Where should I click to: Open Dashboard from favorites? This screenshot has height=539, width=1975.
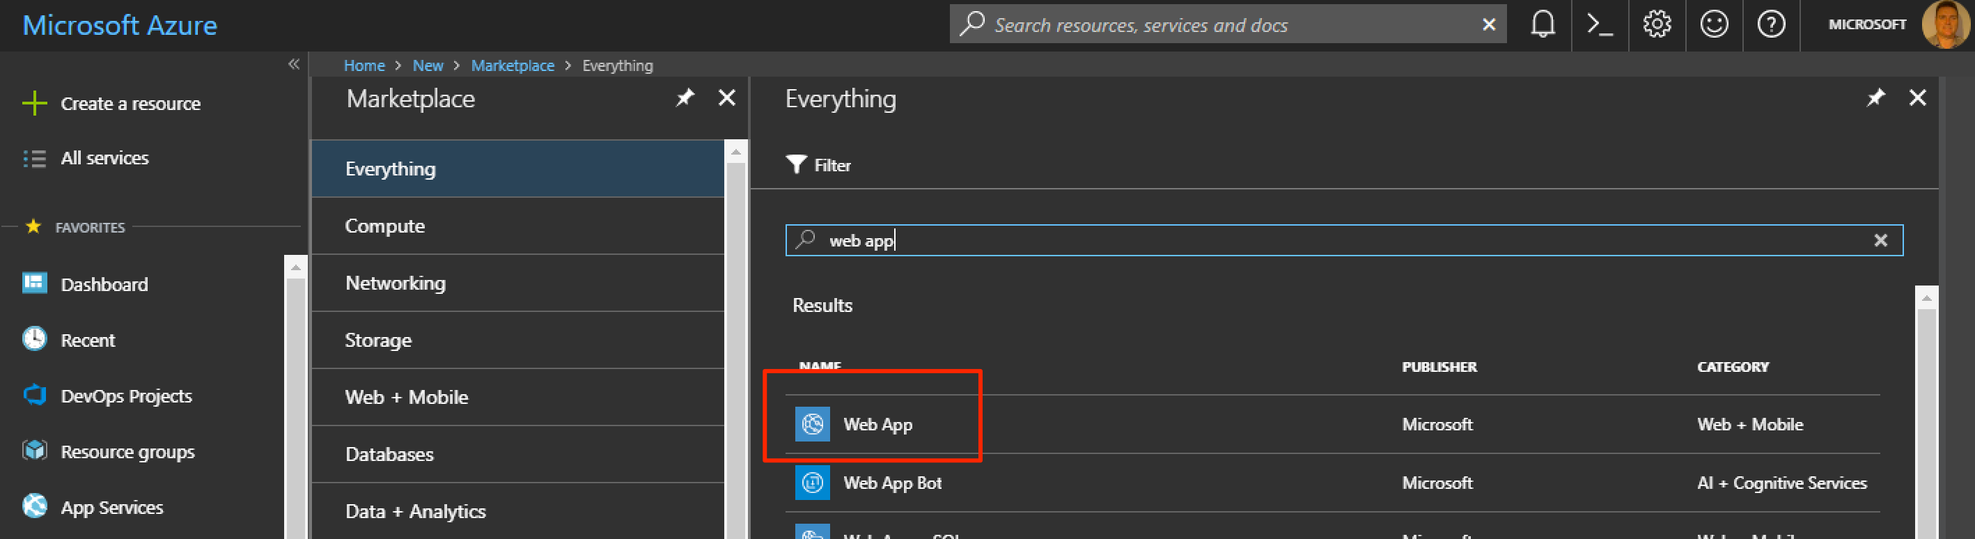tap(104, 284)
